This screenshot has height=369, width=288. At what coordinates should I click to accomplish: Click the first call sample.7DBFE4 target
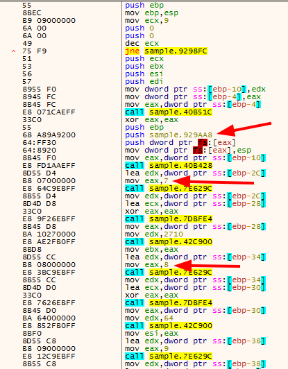tap(180, 219)
